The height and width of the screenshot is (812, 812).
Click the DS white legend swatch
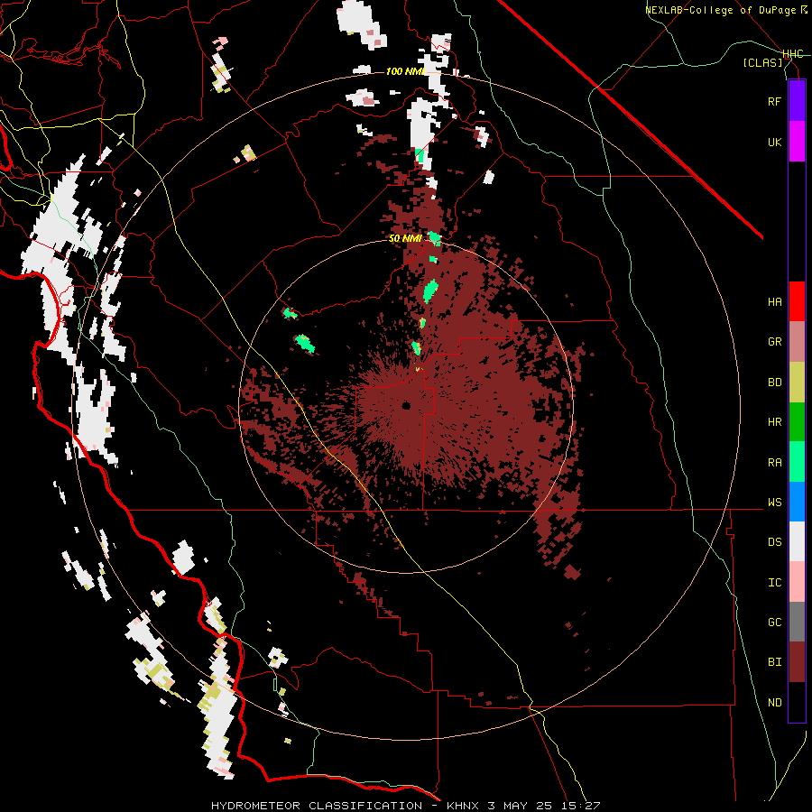(x=797, y=541)
